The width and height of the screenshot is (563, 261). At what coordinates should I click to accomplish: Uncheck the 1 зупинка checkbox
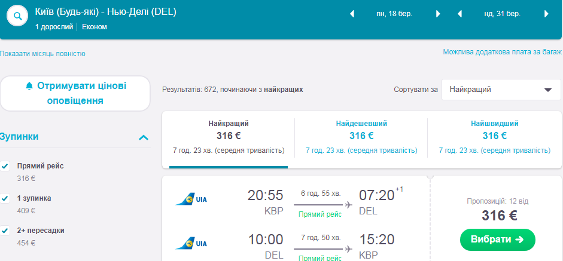[5, 198]
